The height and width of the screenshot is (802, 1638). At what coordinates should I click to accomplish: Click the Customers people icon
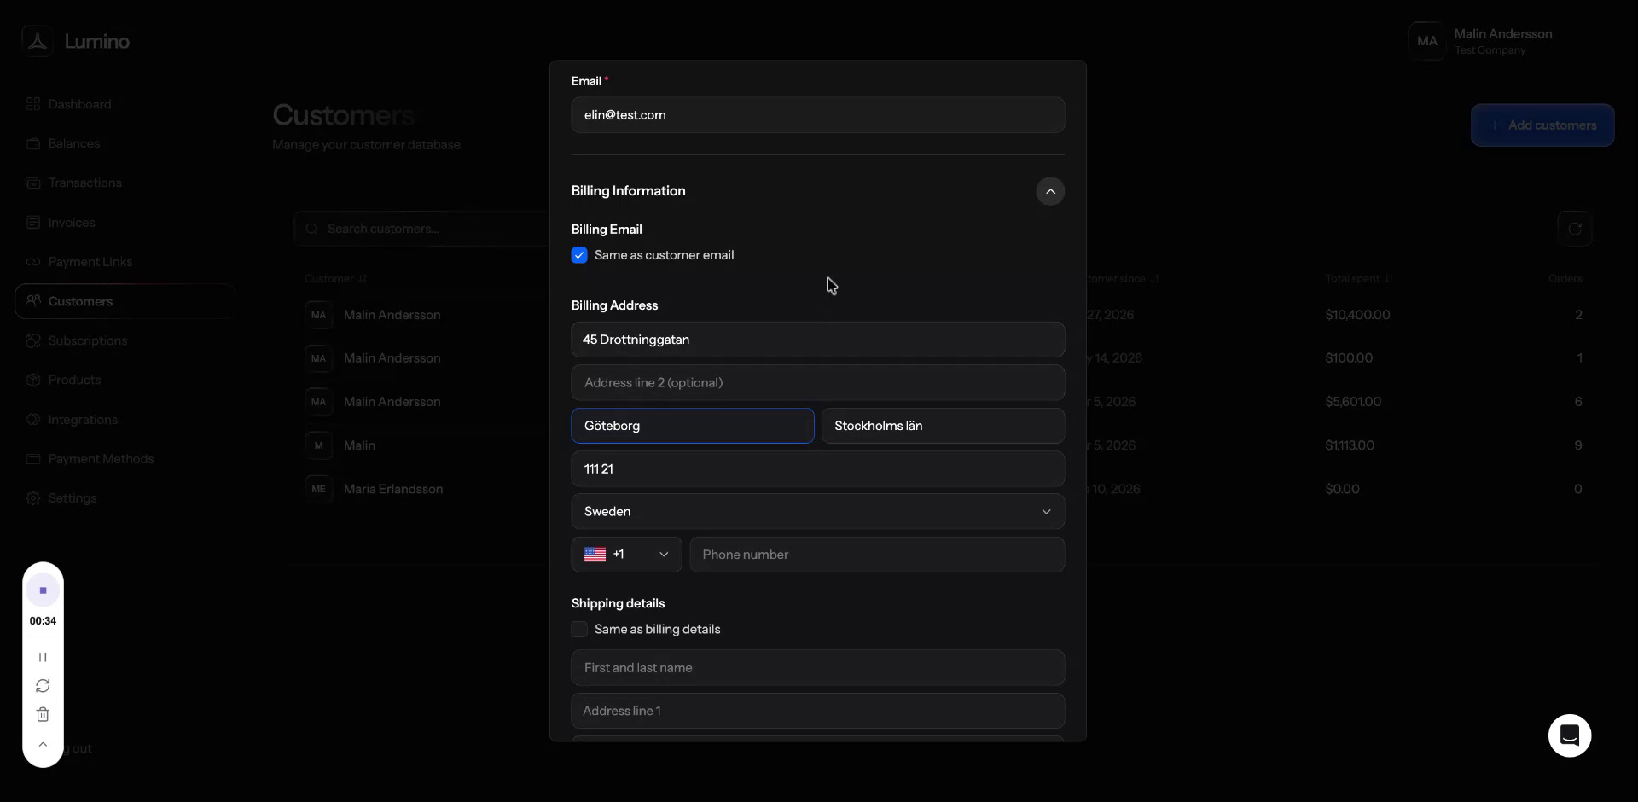point(33,301)
